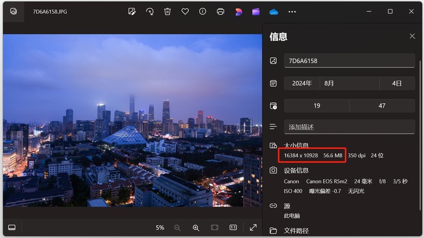Open the Edit image tool
424x238 pixels.
(132, 12)
